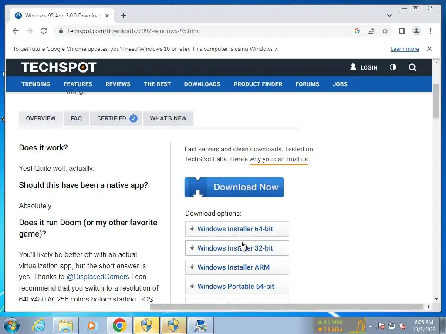Open the browser side panel

tap(402, 31)
